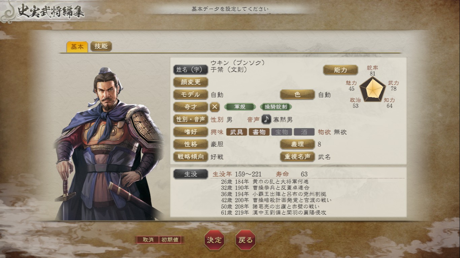
Task: Click the red octagonal 戻る back icon
Action: [x=245, y=240]
